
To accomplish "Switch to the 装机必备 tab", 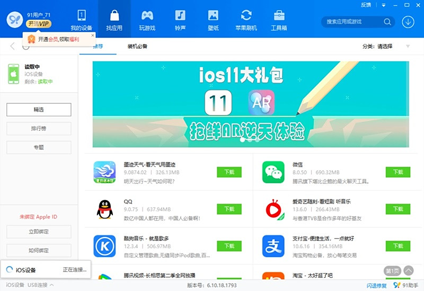I will pyautogui.click(x=137, y=47).
